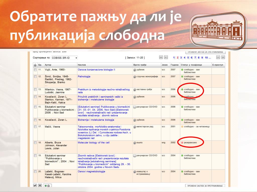Go to first page of results arrow
Image resolution: width=257 pixels, height=192 pixels.
[x=161, y=57]
